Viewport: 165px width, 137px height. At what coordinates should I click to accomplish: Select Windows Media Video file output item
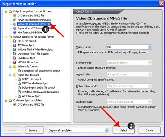pos(35,50)
